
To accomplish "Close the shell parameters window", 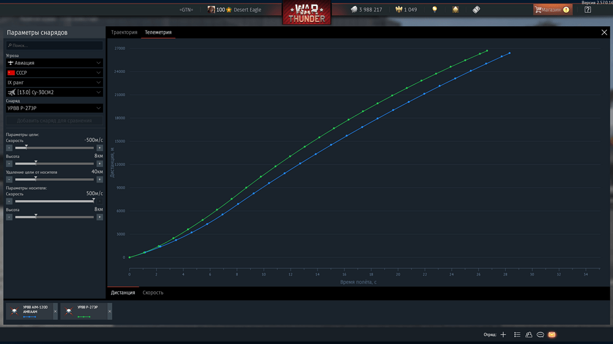I will click(604, 32).
